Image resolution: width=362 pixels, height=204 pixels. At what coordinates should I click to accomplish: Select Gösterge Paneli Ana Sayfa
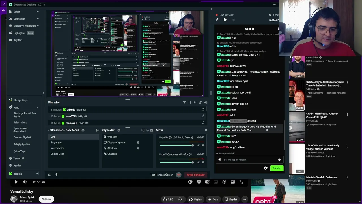click(x=25, y=115)
